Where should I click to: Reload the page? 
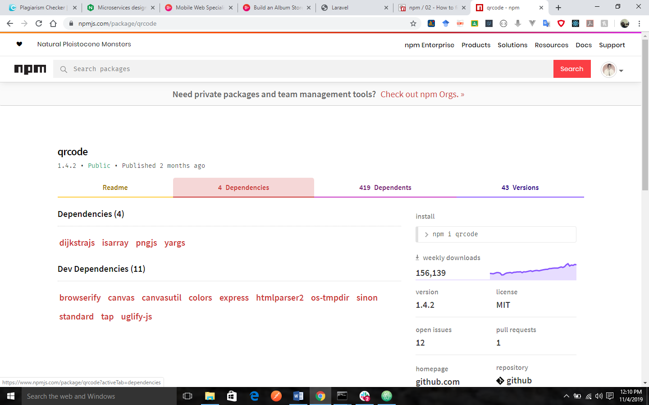point(39,23)
